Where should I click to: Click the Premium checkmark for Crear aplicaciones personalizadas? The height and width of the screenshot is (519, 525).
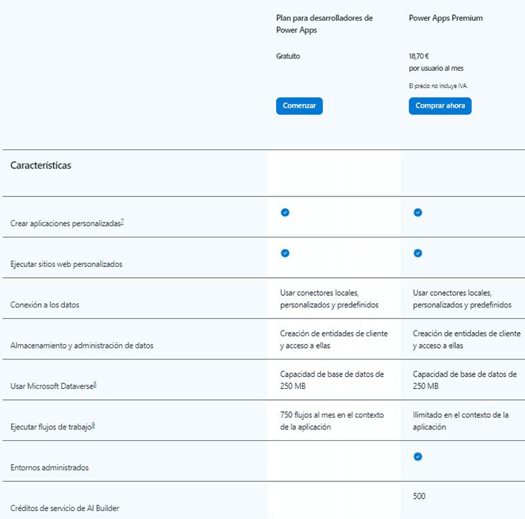(418, 212)
